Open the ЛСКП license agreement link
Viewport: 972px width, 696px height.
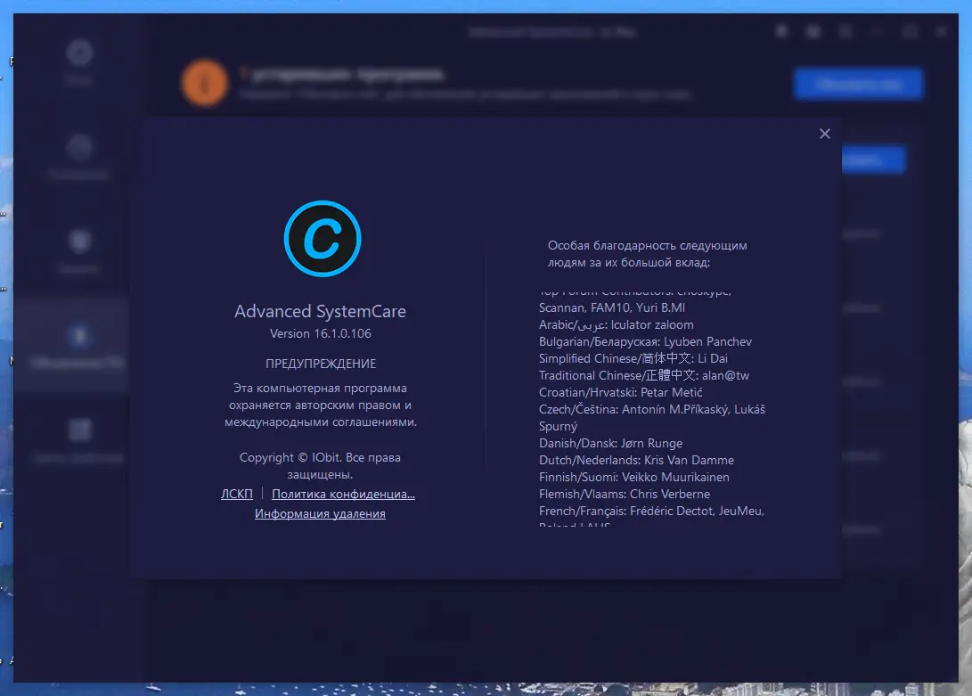coord(237,494)
